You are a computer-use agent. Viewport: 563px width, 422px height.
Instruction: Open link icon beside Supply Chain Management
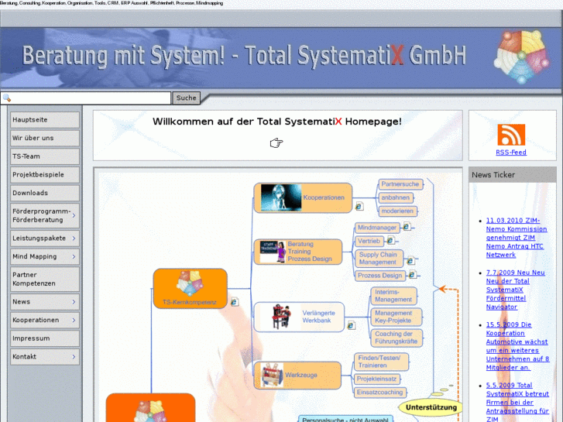click(410, 261)
